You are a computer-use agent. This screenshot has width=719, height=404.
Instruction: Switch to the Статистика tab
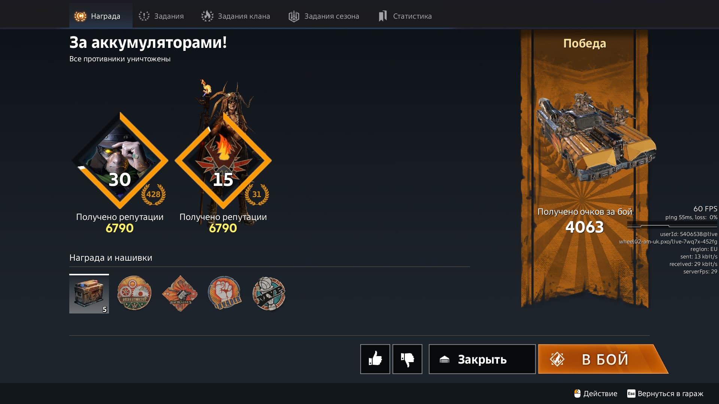405,16
